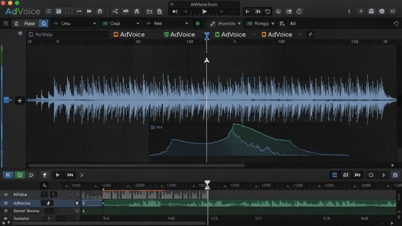Switch to the green-shield AdVoice tab
The image size is (402, 226).
(x=179, y=35)
